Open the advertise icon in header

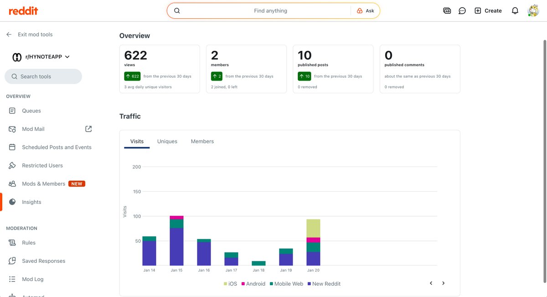point(447,10)
